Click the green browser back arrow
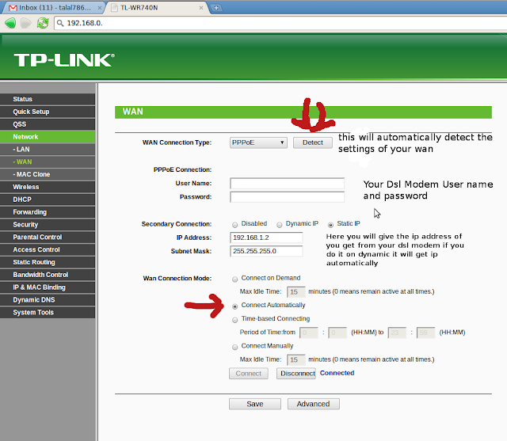The height and width of the screenshot is (441, 507). click(x=10, y=23)
